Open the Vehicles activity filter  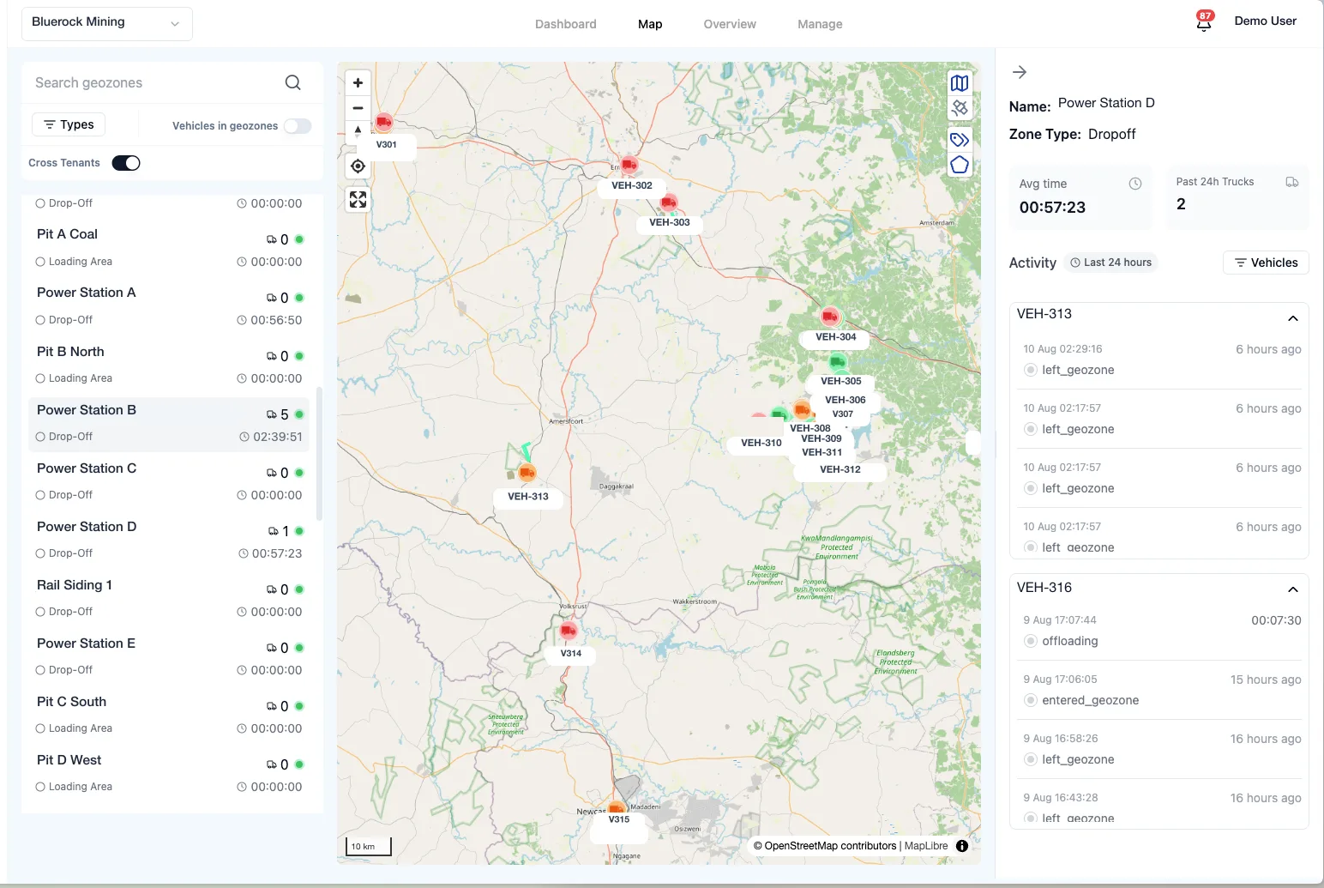coord(1266,263)
